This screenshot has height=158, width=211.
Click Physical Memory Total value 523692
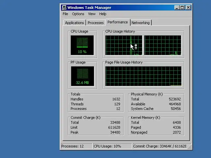[175, 99]
